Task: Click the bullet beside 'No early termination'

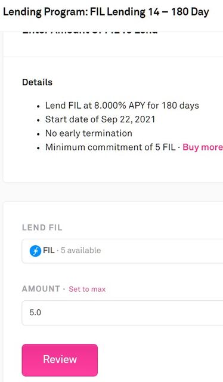Action: coord(38,134)
